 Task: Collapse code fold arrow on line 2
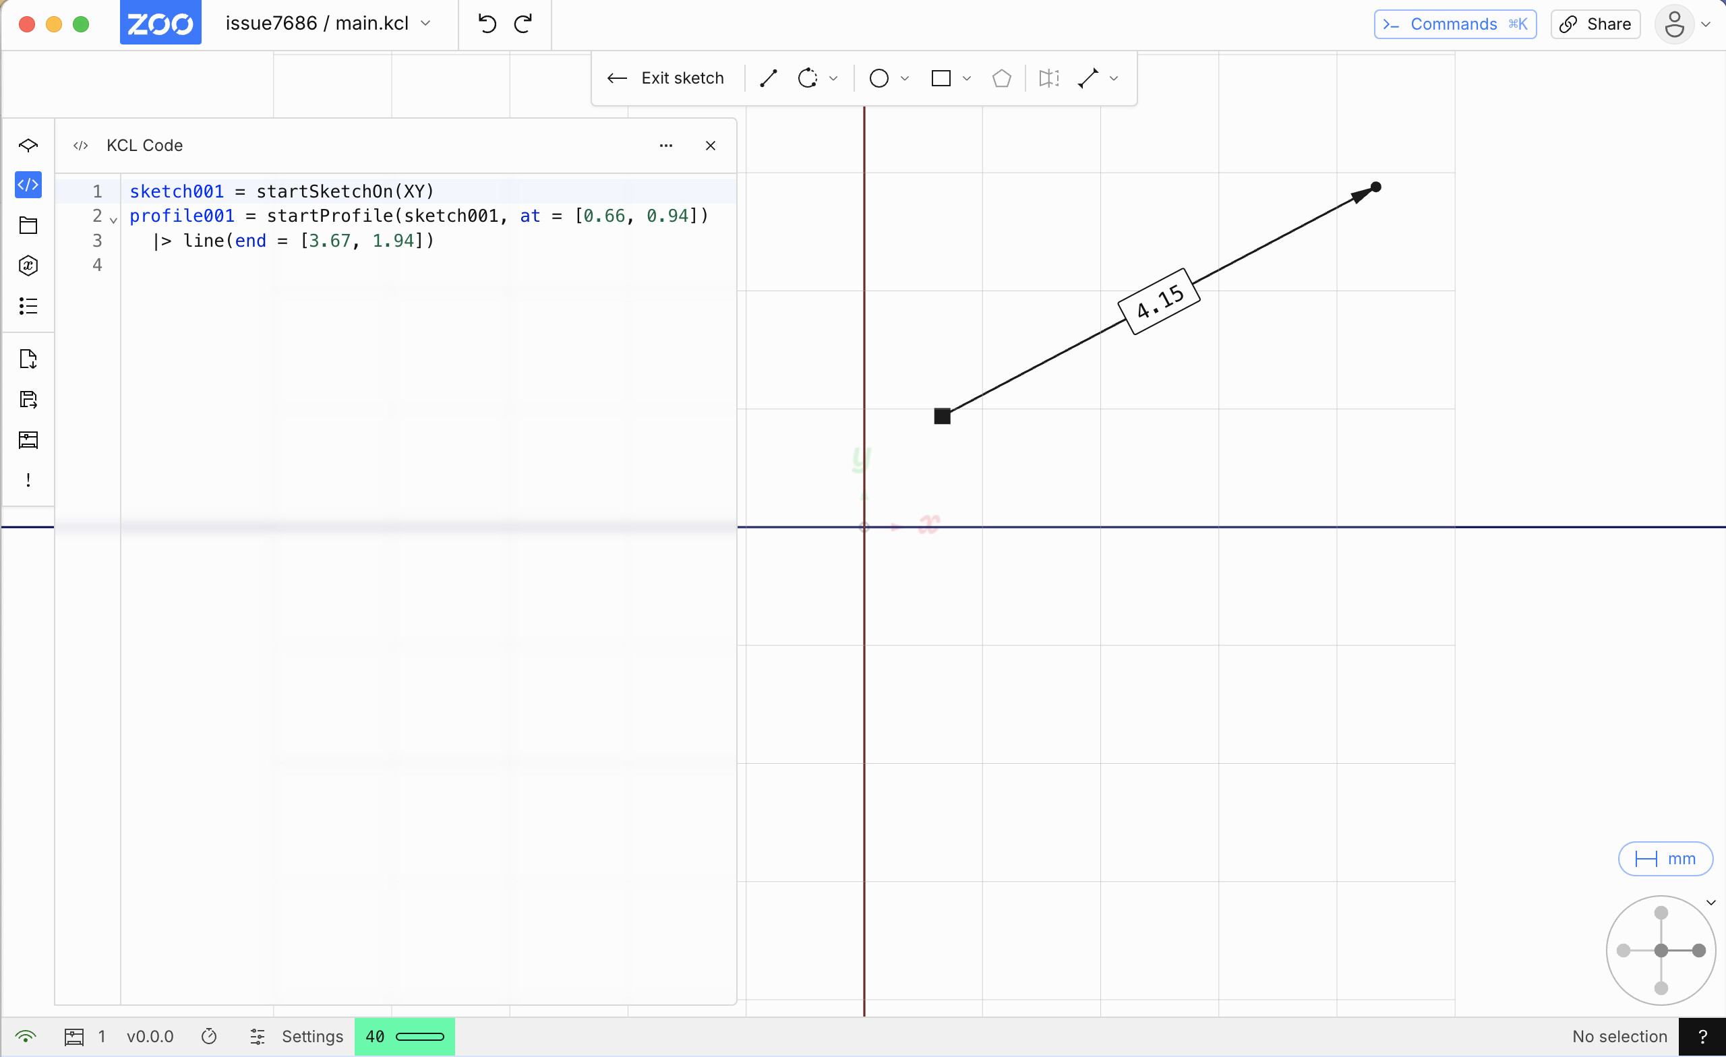click(x=113, y=220)
